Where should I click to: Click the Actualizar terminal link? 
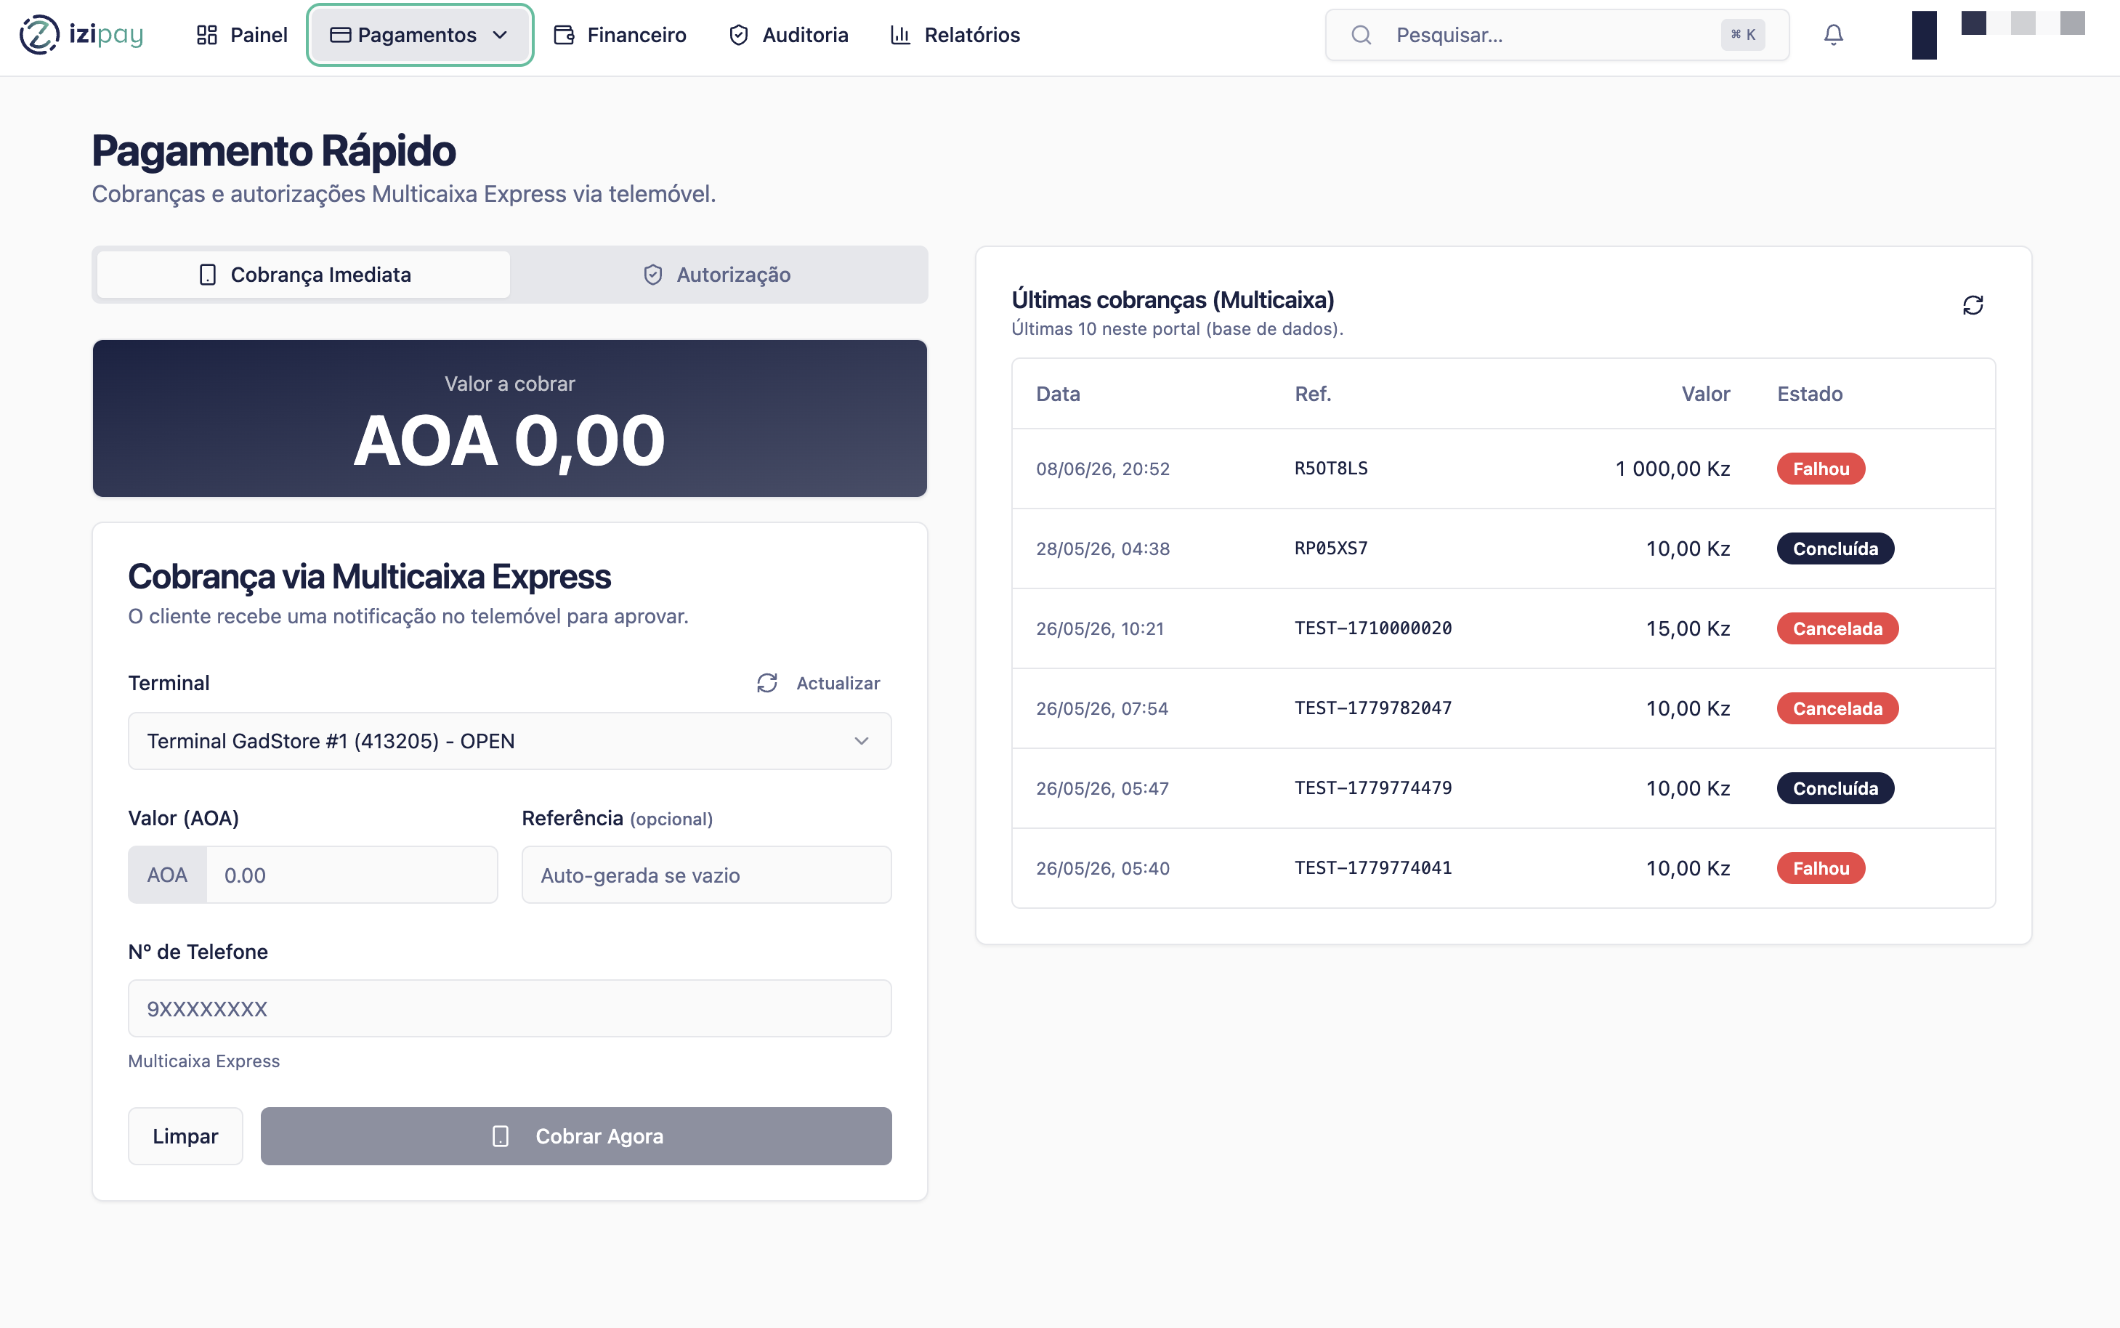pyautogui.click(x=819, y=684)
